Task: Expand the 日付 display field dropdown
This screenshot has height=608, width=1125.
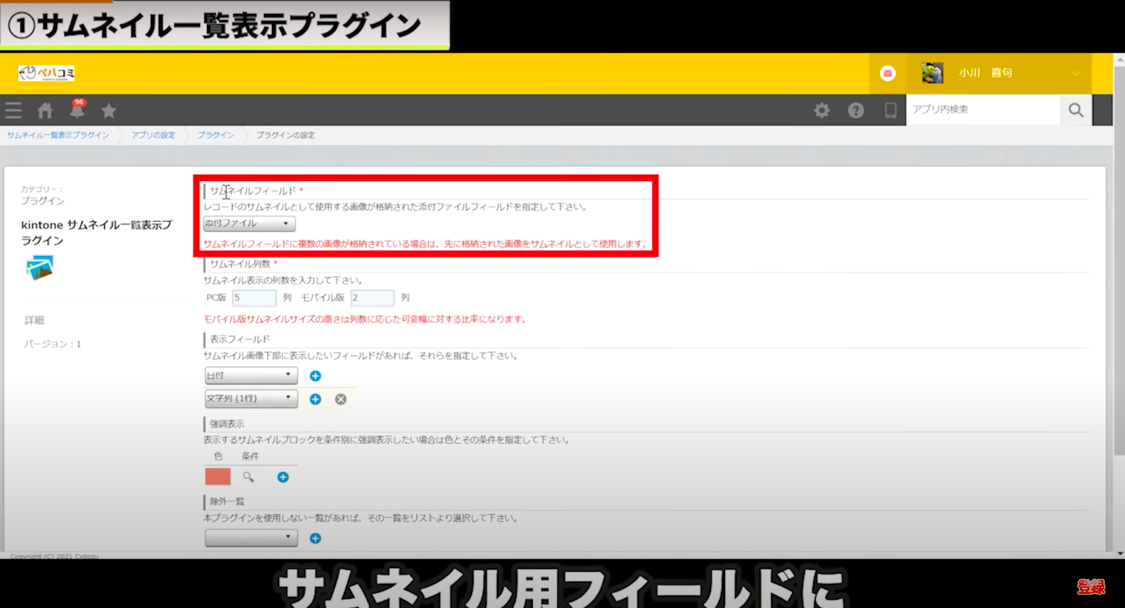Action: click(251, 376)
